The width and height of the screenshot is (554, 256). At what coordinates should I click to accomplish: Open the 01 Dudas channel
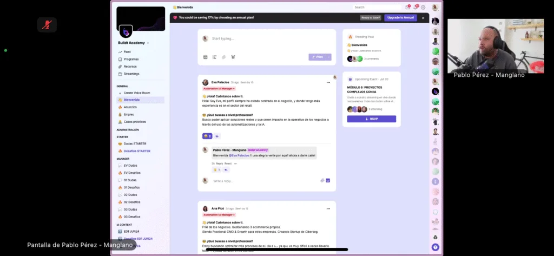click(x=130, y=180)
